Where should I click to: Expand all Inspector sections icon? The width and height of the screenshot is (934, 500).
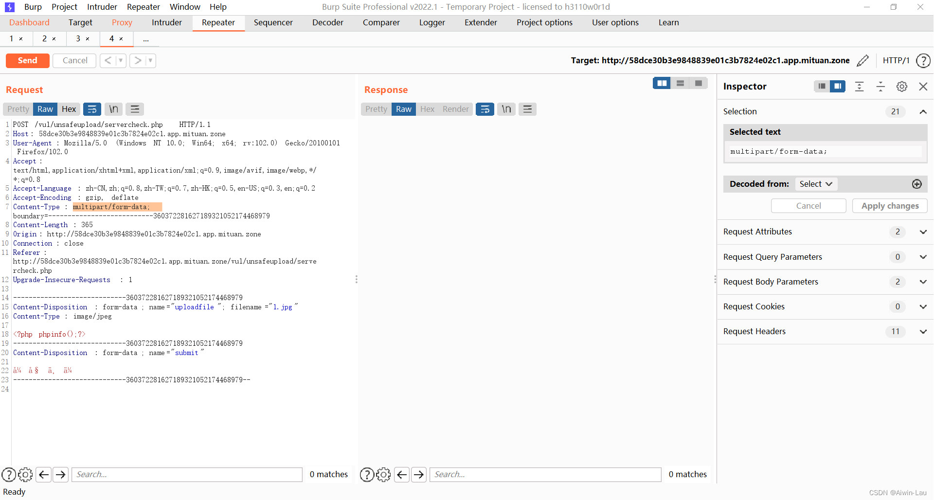pos(860,86)
